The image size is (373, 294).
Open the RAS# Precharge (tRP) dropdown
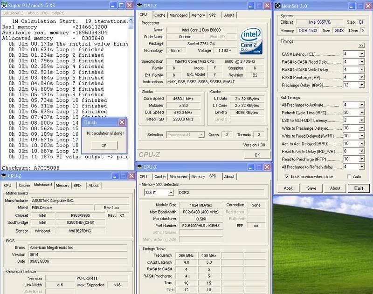(362, 77)
